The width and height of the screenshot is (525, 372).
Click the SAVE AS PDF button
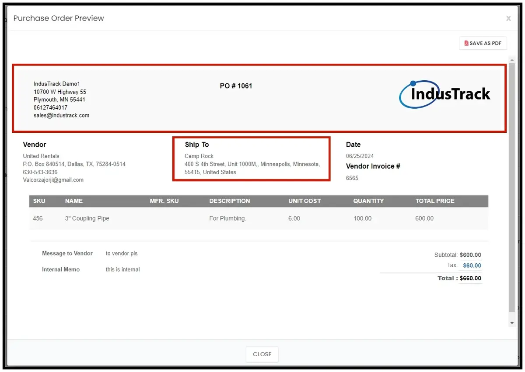483,43
